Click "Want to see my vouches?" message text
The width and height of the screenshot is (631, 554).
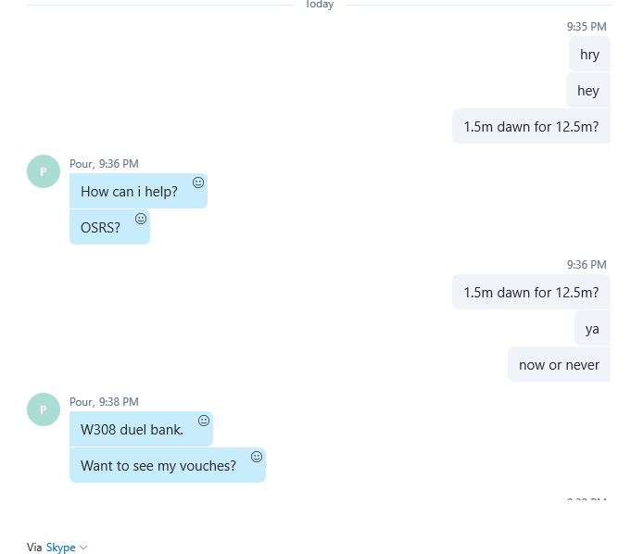pos(158,465)
